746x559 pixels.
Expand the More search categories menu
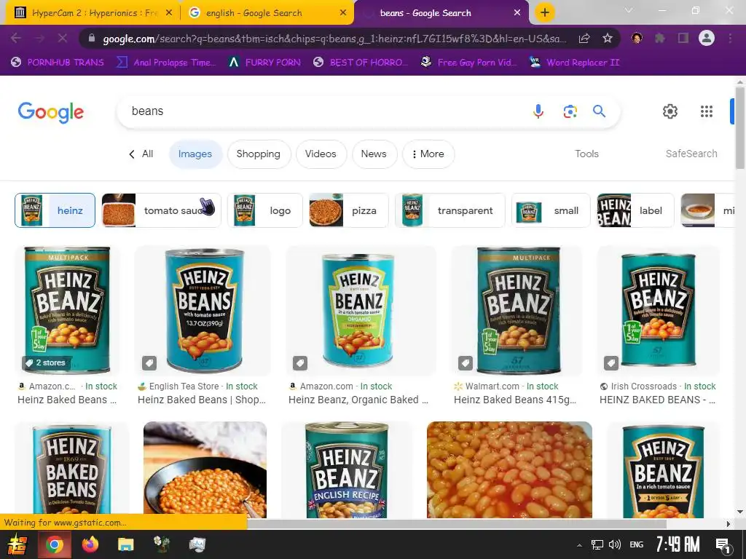pyautogui.click(x=428, y=154)
